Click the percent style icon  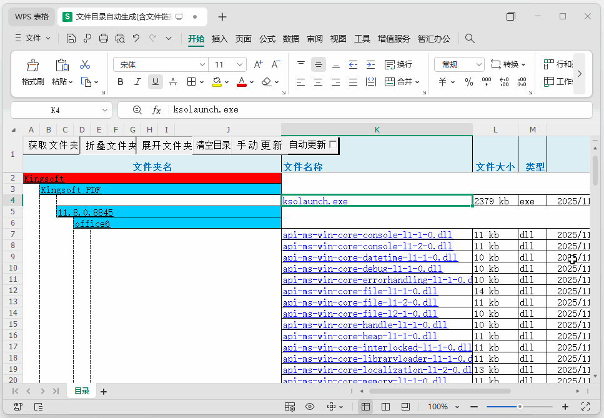[x=469, y=82]
